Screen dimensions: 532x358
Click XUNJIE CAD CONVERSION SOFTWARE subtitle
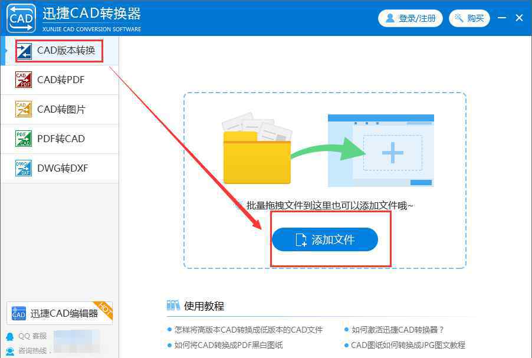pyautogui.click(x=91, y=29)
